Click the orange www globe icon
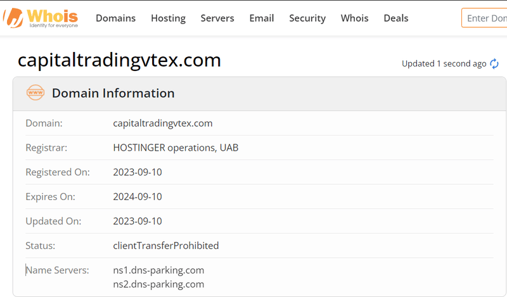Screen dimensions: 507x297 point(35,92)
